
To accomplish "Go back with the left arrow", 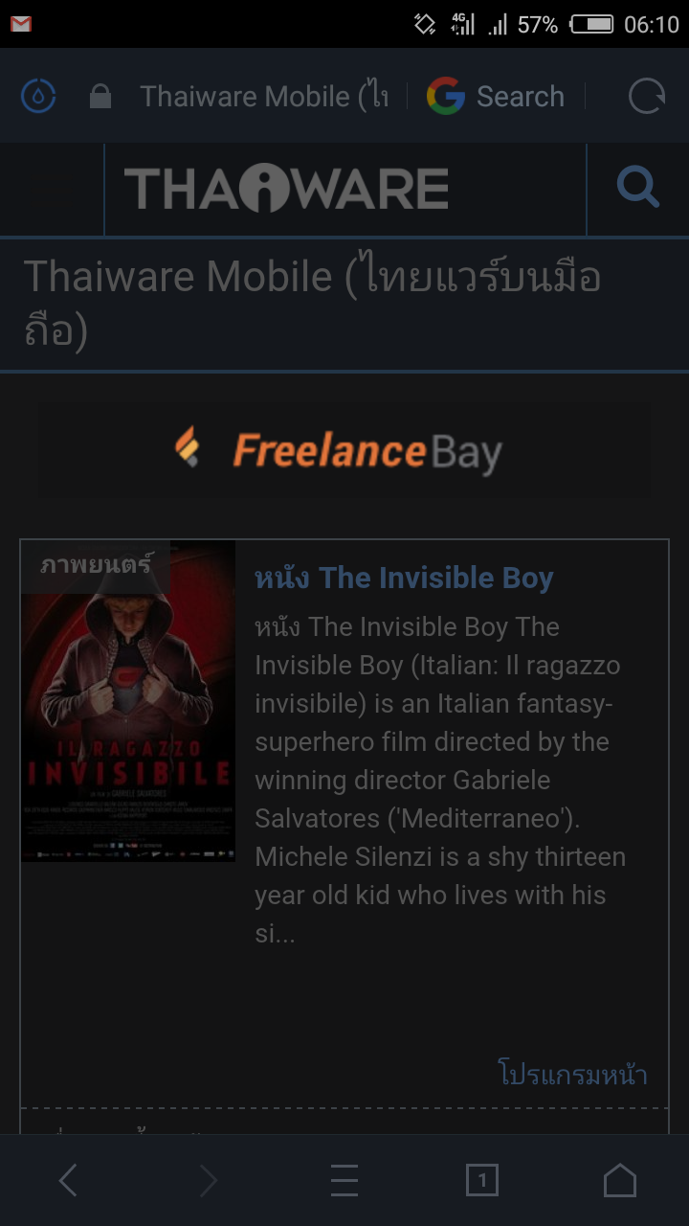I will [x=68, y=1181].
